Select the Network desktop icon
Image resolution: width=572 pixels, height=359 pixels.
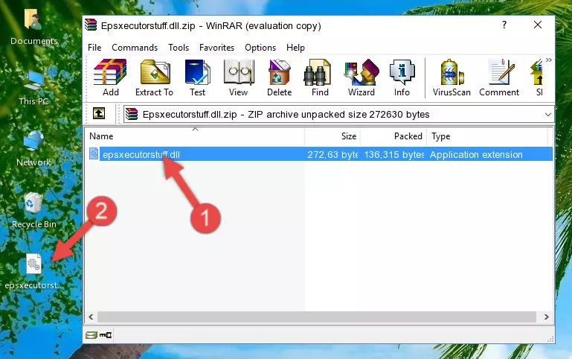point(33,149)
